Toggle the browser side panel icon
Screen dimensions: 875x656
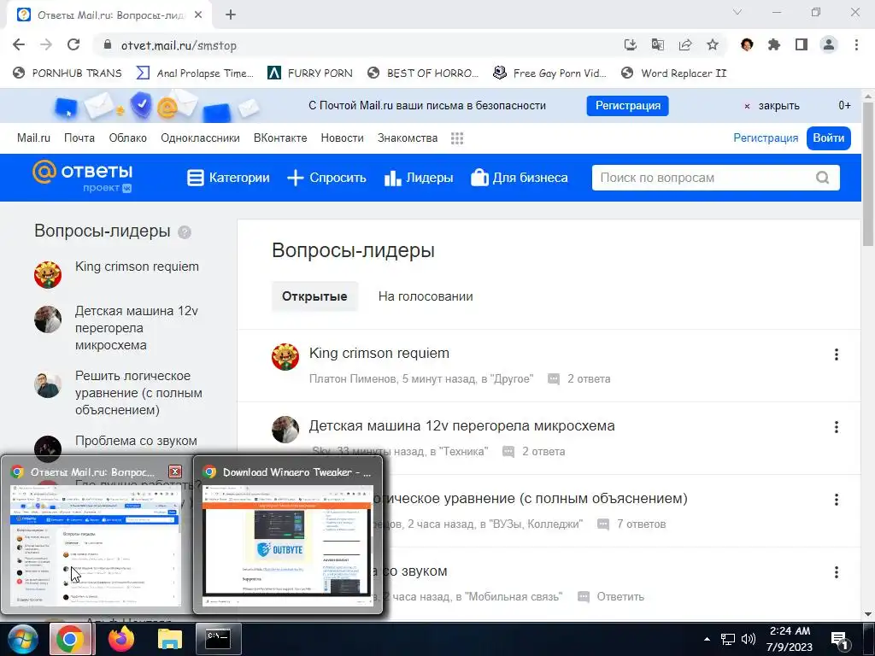click(802, 44)
